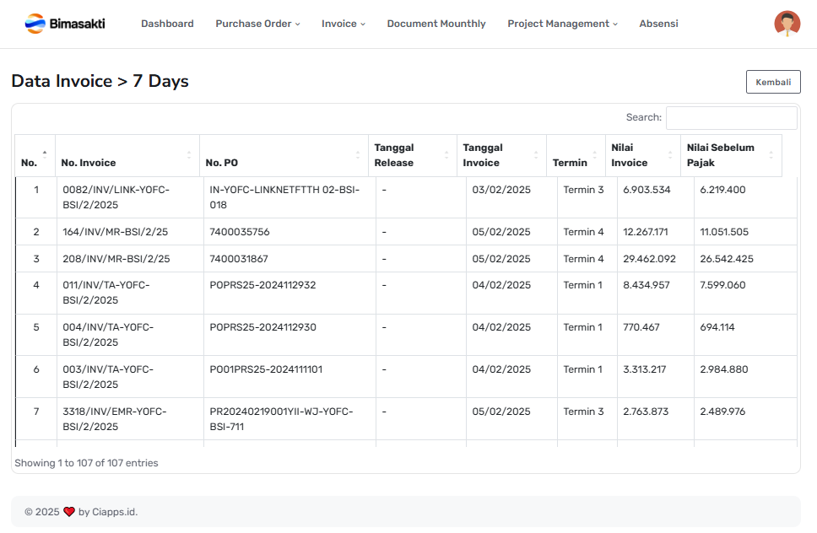Click the heart icon in footer

pos(69,512)
